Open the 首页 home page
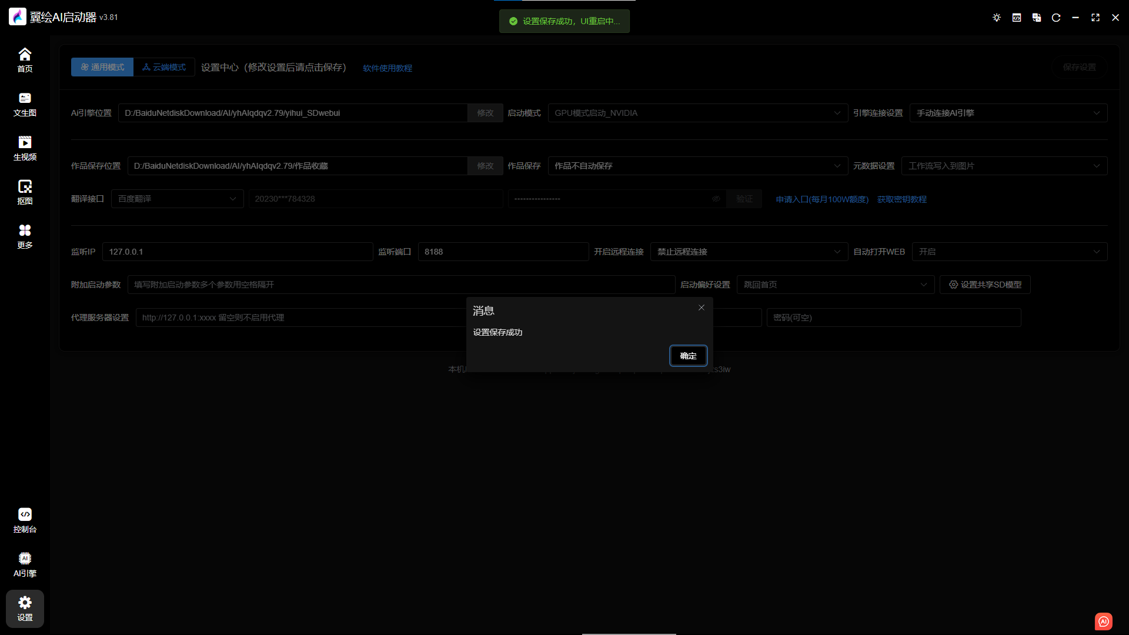Viewport: 1129px width, 635px height. click(x=25, y=60)
